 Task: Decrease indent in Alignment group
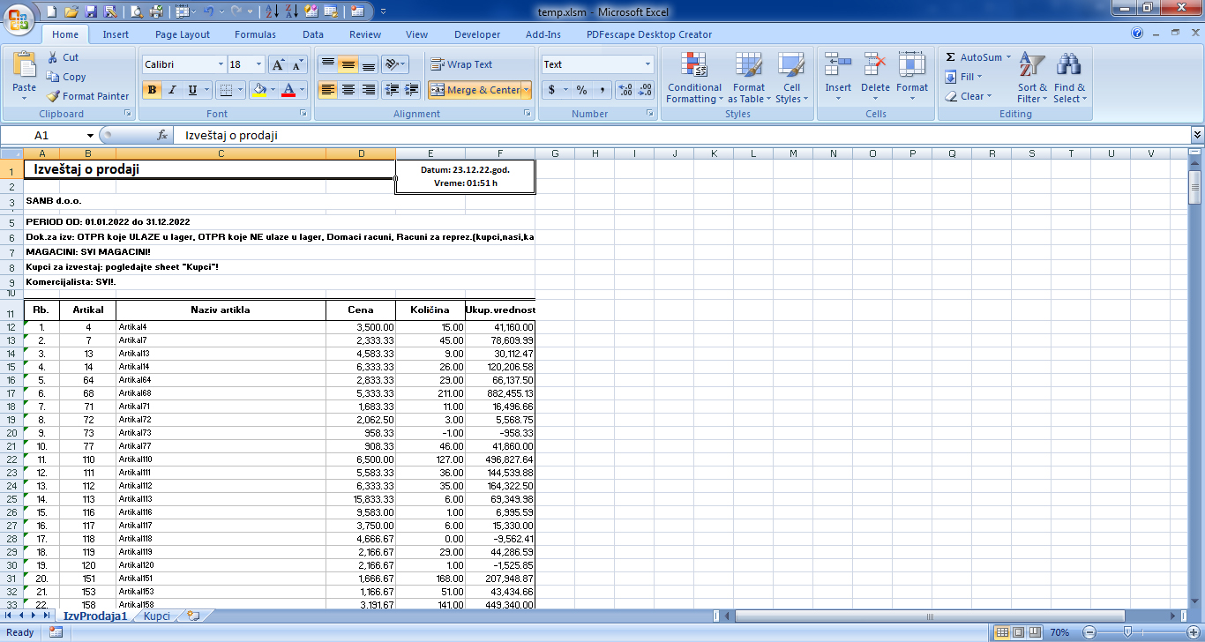point(390,90)
